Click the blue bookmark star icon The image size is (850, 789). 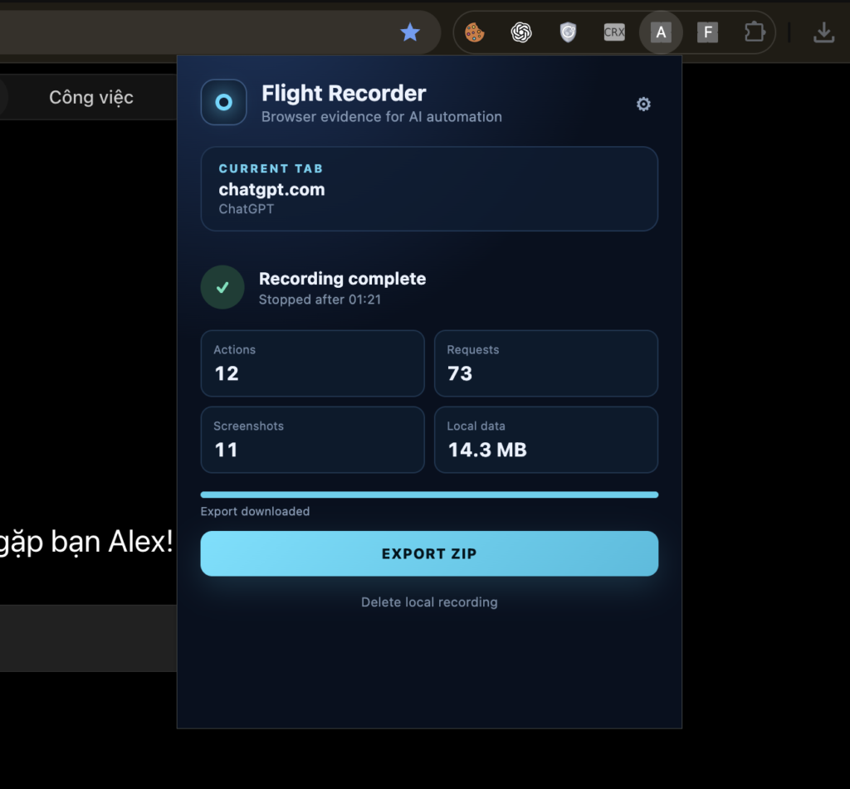(410, 32)
